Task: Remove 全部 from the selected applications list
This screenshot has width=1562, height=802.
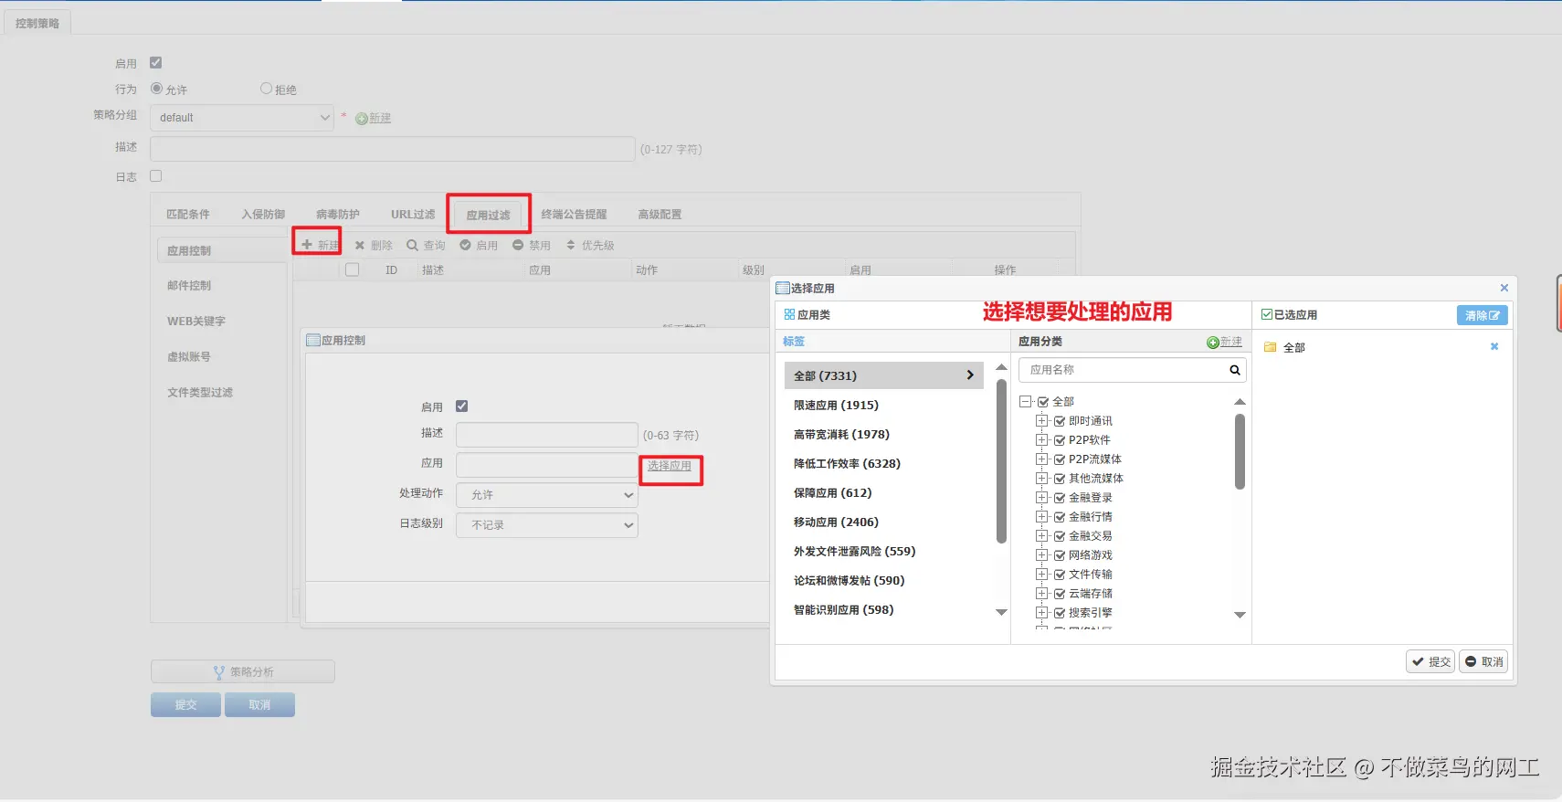Action: coord(1494,346)
